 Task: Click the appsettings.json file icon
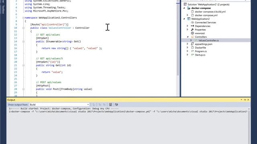coord(192,44)
